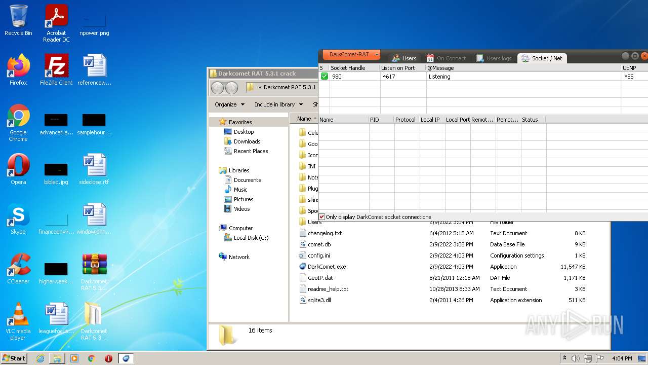Open Local Disk (C:) in navigation pane

click(x=251, y=238)
